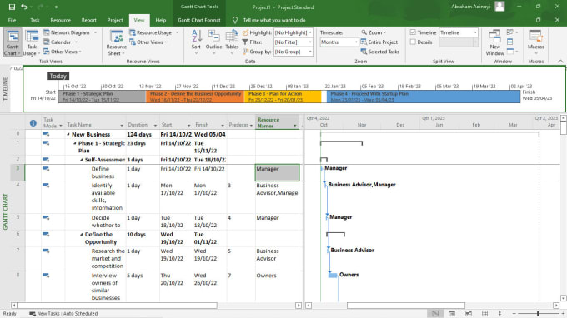Click New Tasks Auto Scheduled in status bar

(x=63, y=313)
